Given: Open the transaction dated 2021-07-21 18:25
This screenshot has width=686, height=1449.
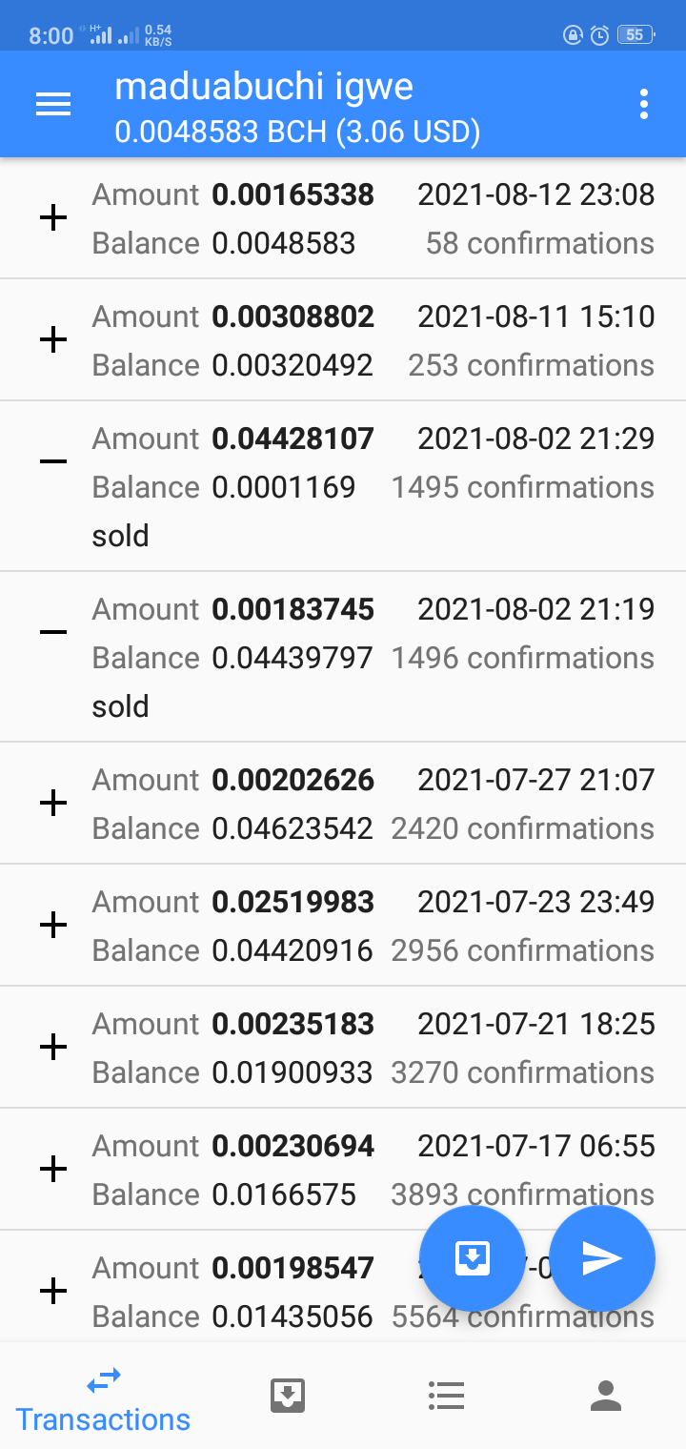Looking at the screenshot, I should (343, 1048).
